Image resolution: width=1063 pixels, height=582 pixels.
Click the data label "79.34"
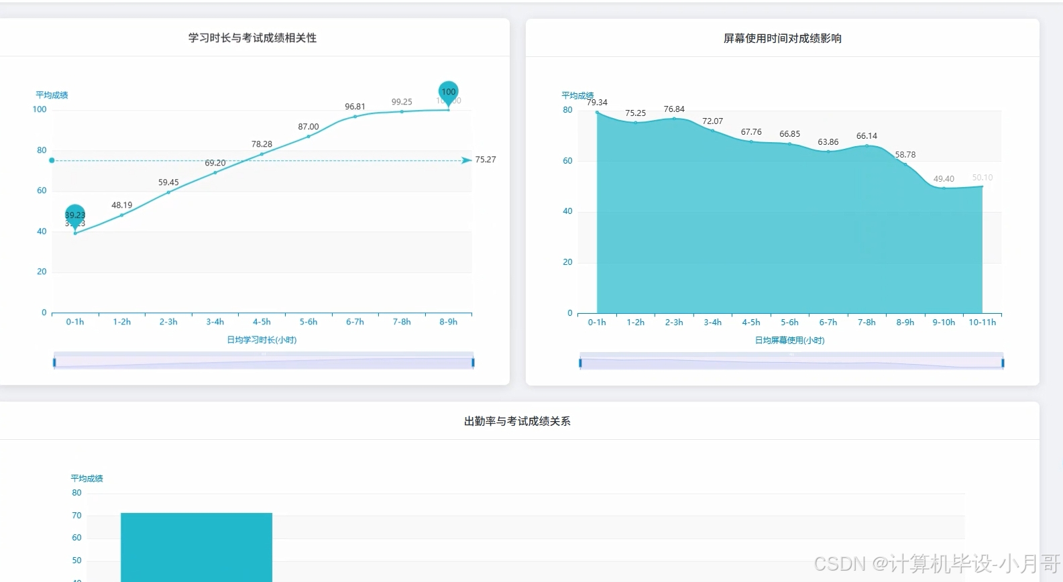pos(597,103)
